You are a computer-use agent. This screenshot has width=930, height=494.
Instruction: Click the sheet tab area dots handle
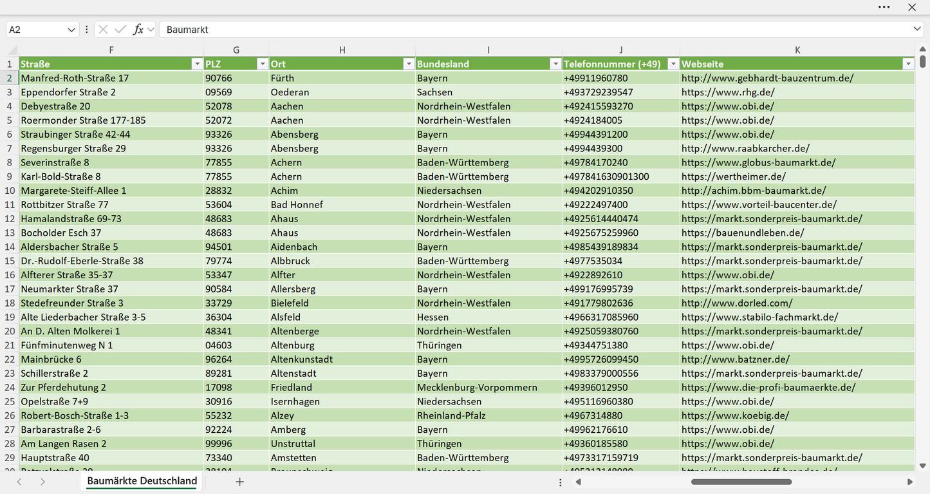(561, 482)
